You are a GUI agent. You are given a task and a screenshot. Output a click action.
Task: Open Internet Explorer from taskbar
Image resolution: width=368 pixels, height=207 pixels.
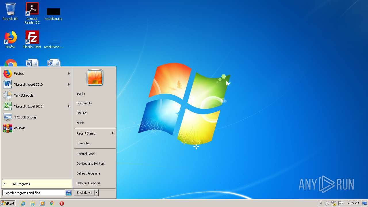point(23,203)
